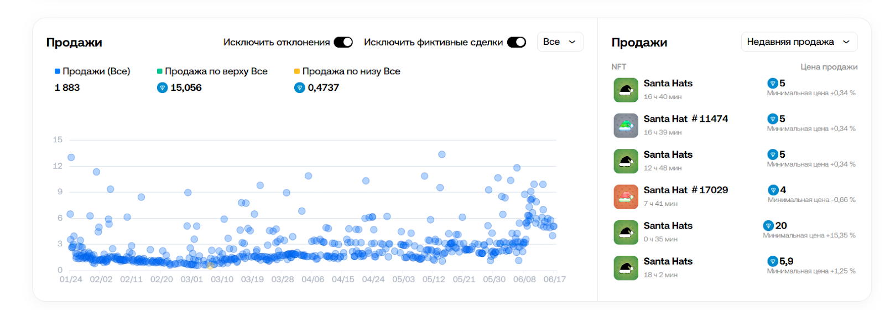Open the Santa Hat #17029 listing name
This screenshot has height=310, width=885.
tap(686, 190)
